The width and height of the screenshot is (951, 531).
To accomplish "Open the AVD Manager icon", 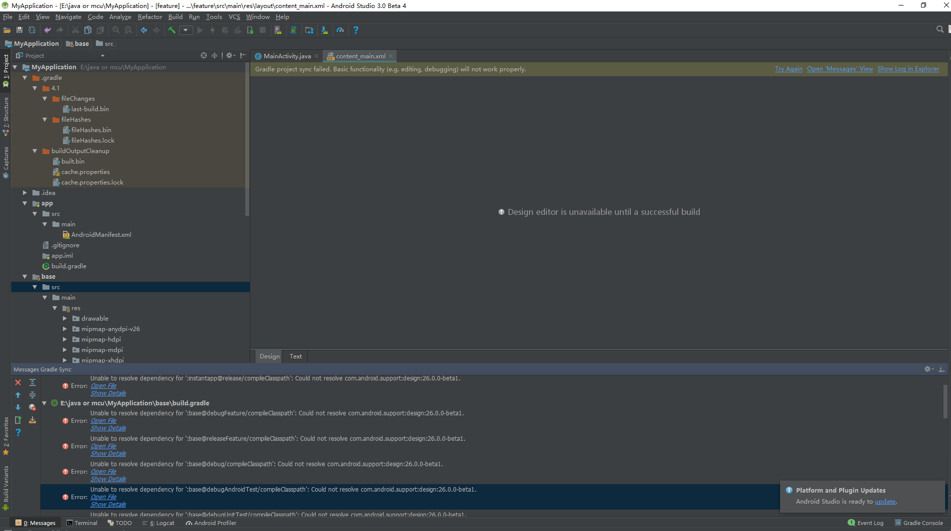I will pyautogui.click(x=278, y=30).
